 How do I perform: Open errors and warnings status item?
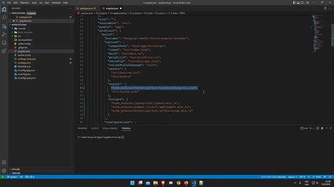(x=30, y=177)
